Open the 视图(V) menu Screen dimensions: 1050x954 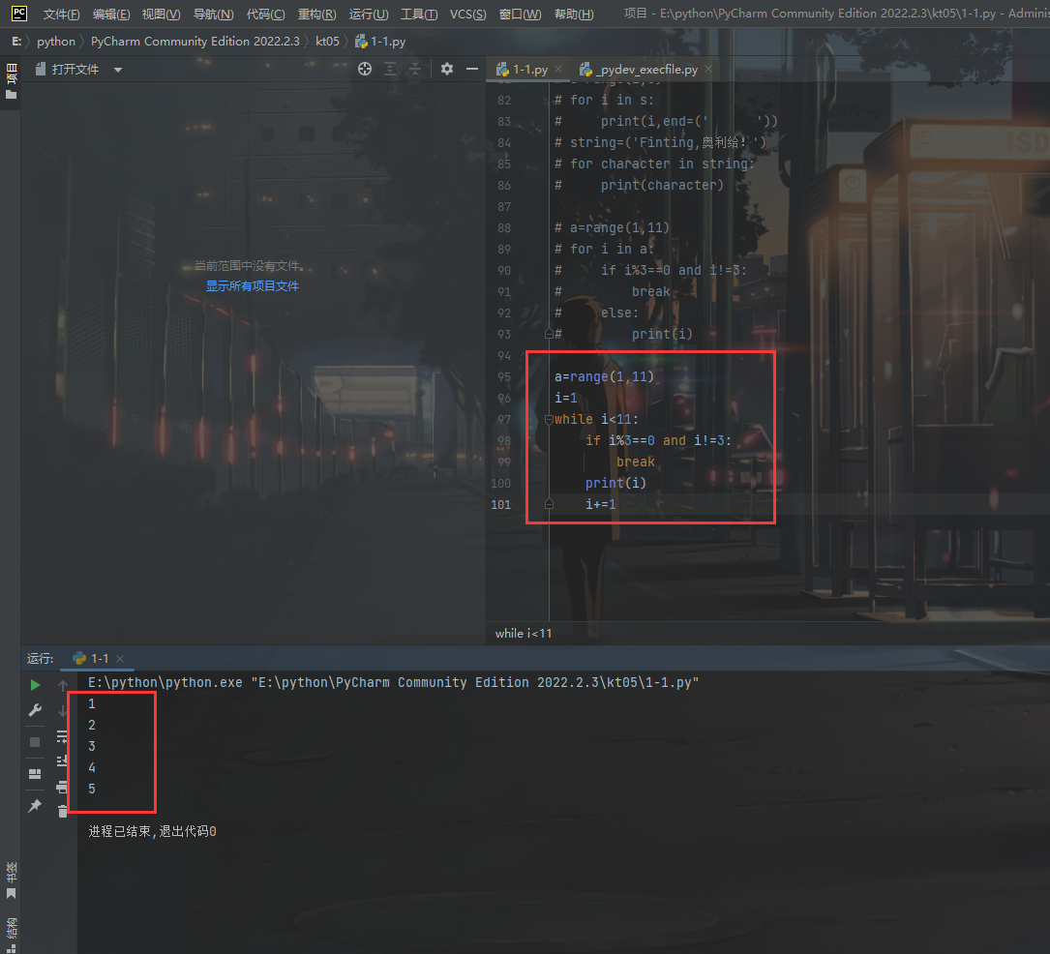coord(161,15)
